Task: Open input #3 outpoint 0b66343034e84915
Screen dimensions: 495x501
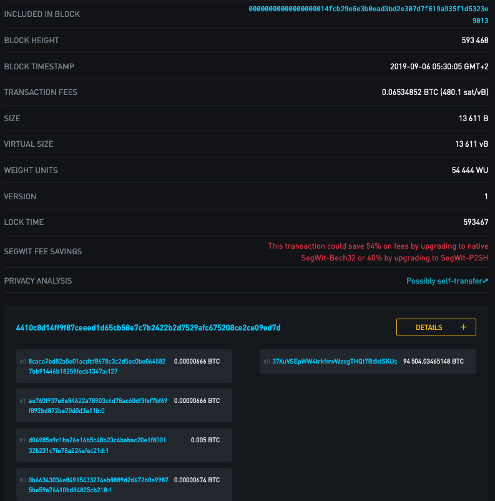Action: pyautogui.click(x=99, y=485)
